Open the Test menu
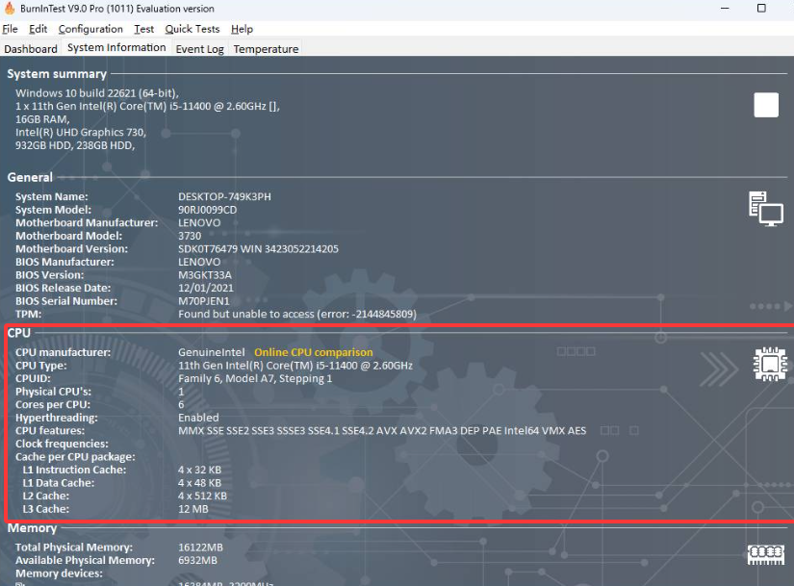The height and width of the screenshot is (586, 794). click(x=143, y=29)
